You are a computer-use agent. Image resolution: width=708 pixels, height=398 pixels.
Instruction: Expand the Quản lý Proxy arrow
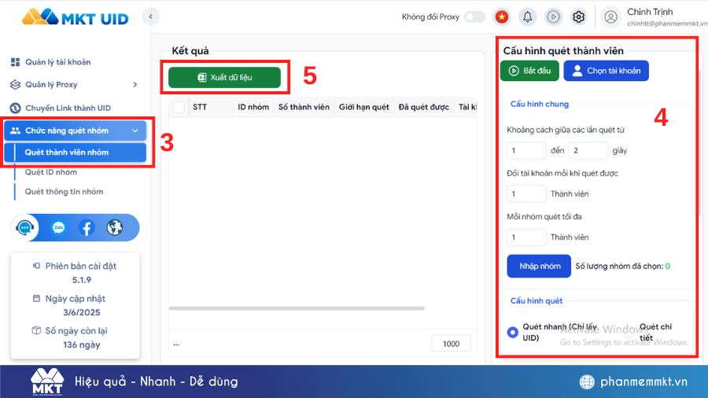[135, 84]
